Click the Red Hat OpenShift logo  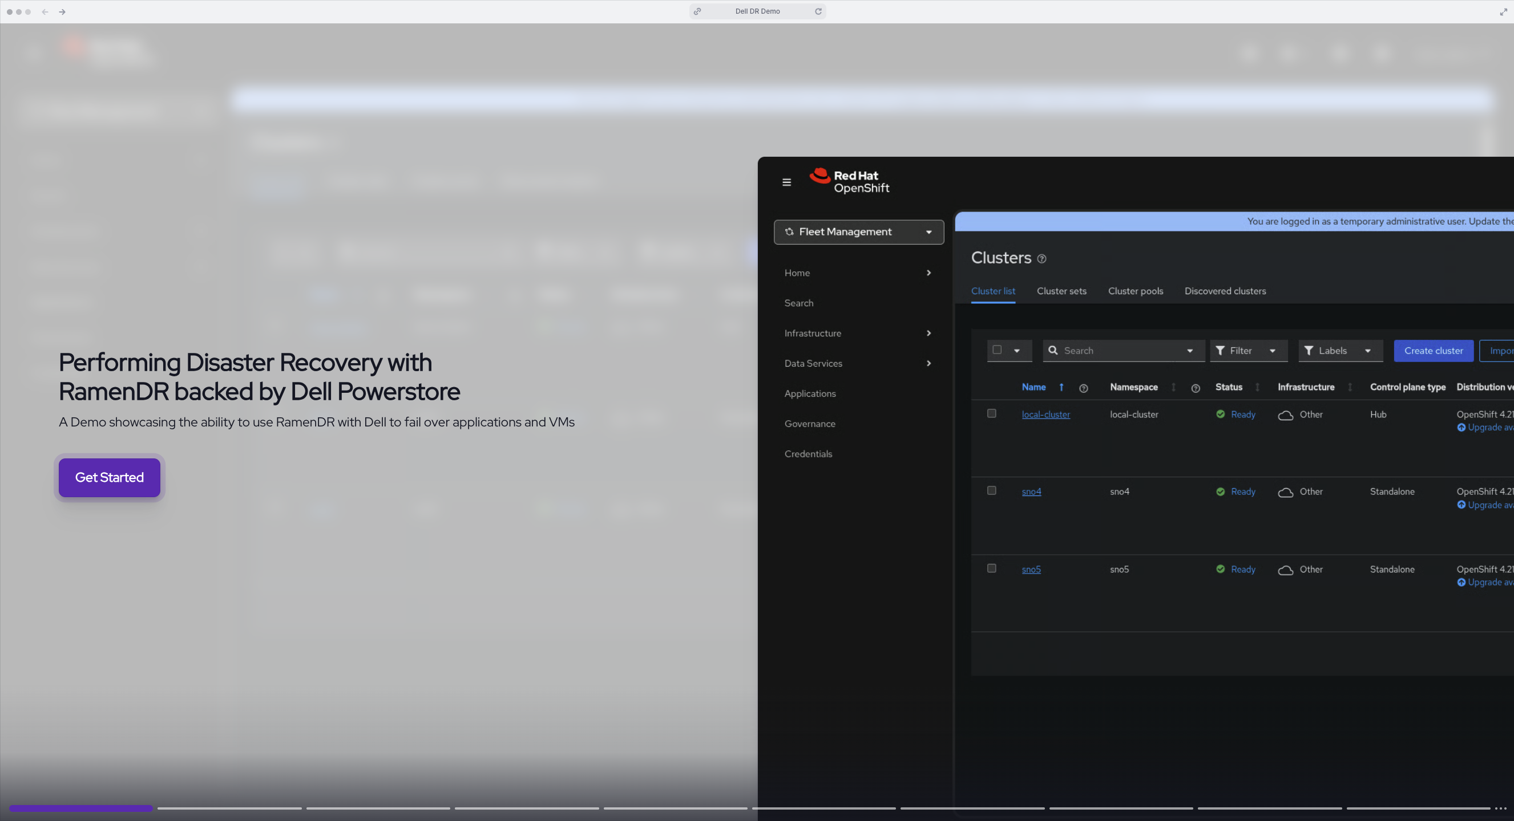(849, 181)
